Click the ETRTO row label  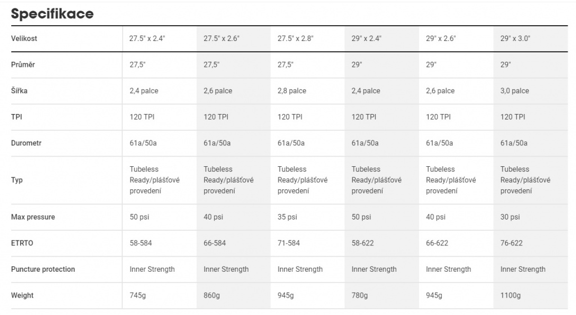pyautogui.click(x=22, y=243)
